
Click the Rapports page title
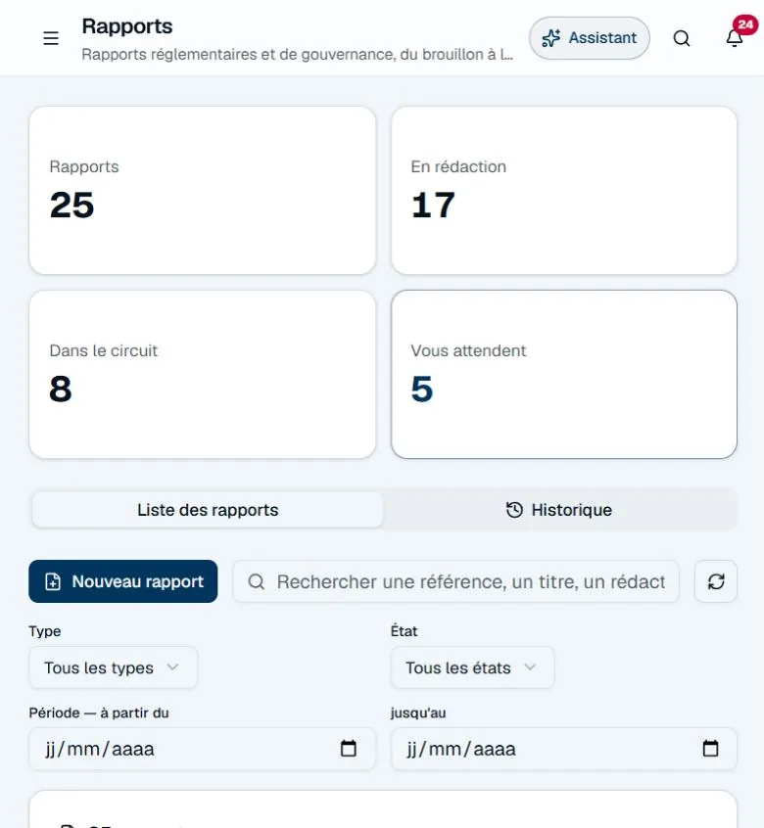(x=126, y=26)
